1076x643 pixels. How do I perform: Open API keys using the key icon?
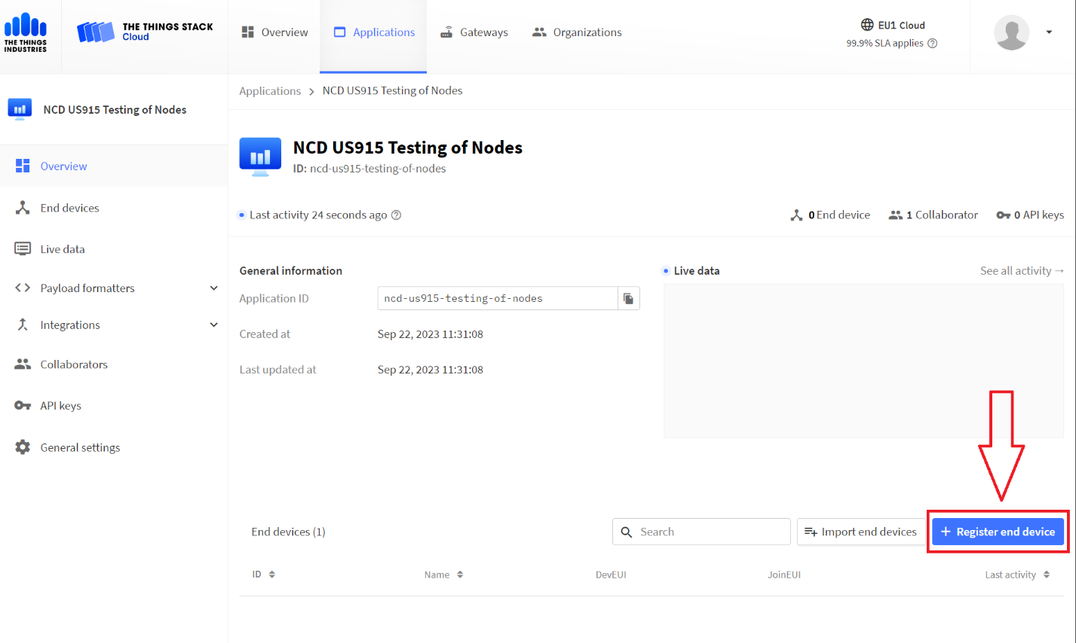22,405
